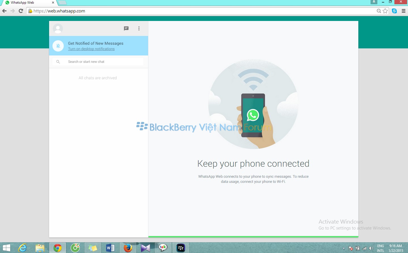This screenshot has height=253, width=408.
Task: Open the profile avatar in WhatsApp
Action: 58,29
